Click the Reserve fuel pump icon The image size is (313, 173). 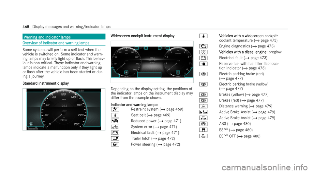coord(203,64)
